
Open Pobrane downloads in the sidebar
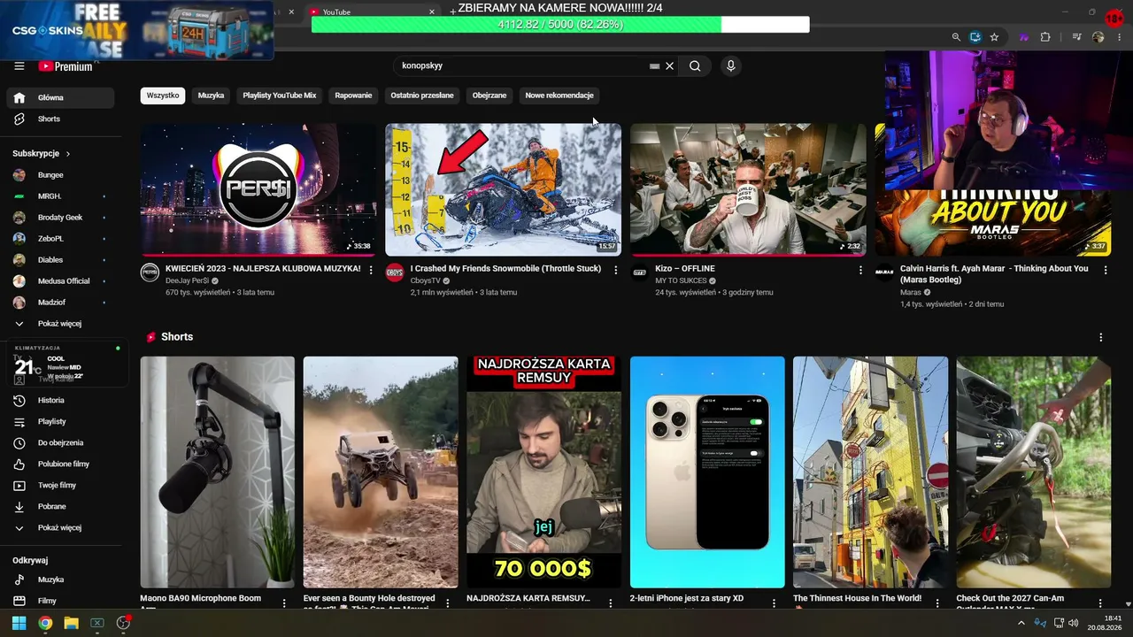point(60,506)
